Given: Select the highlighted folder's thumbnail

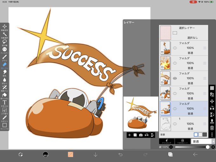Looking at the screenshot, I should coord(165,108).
